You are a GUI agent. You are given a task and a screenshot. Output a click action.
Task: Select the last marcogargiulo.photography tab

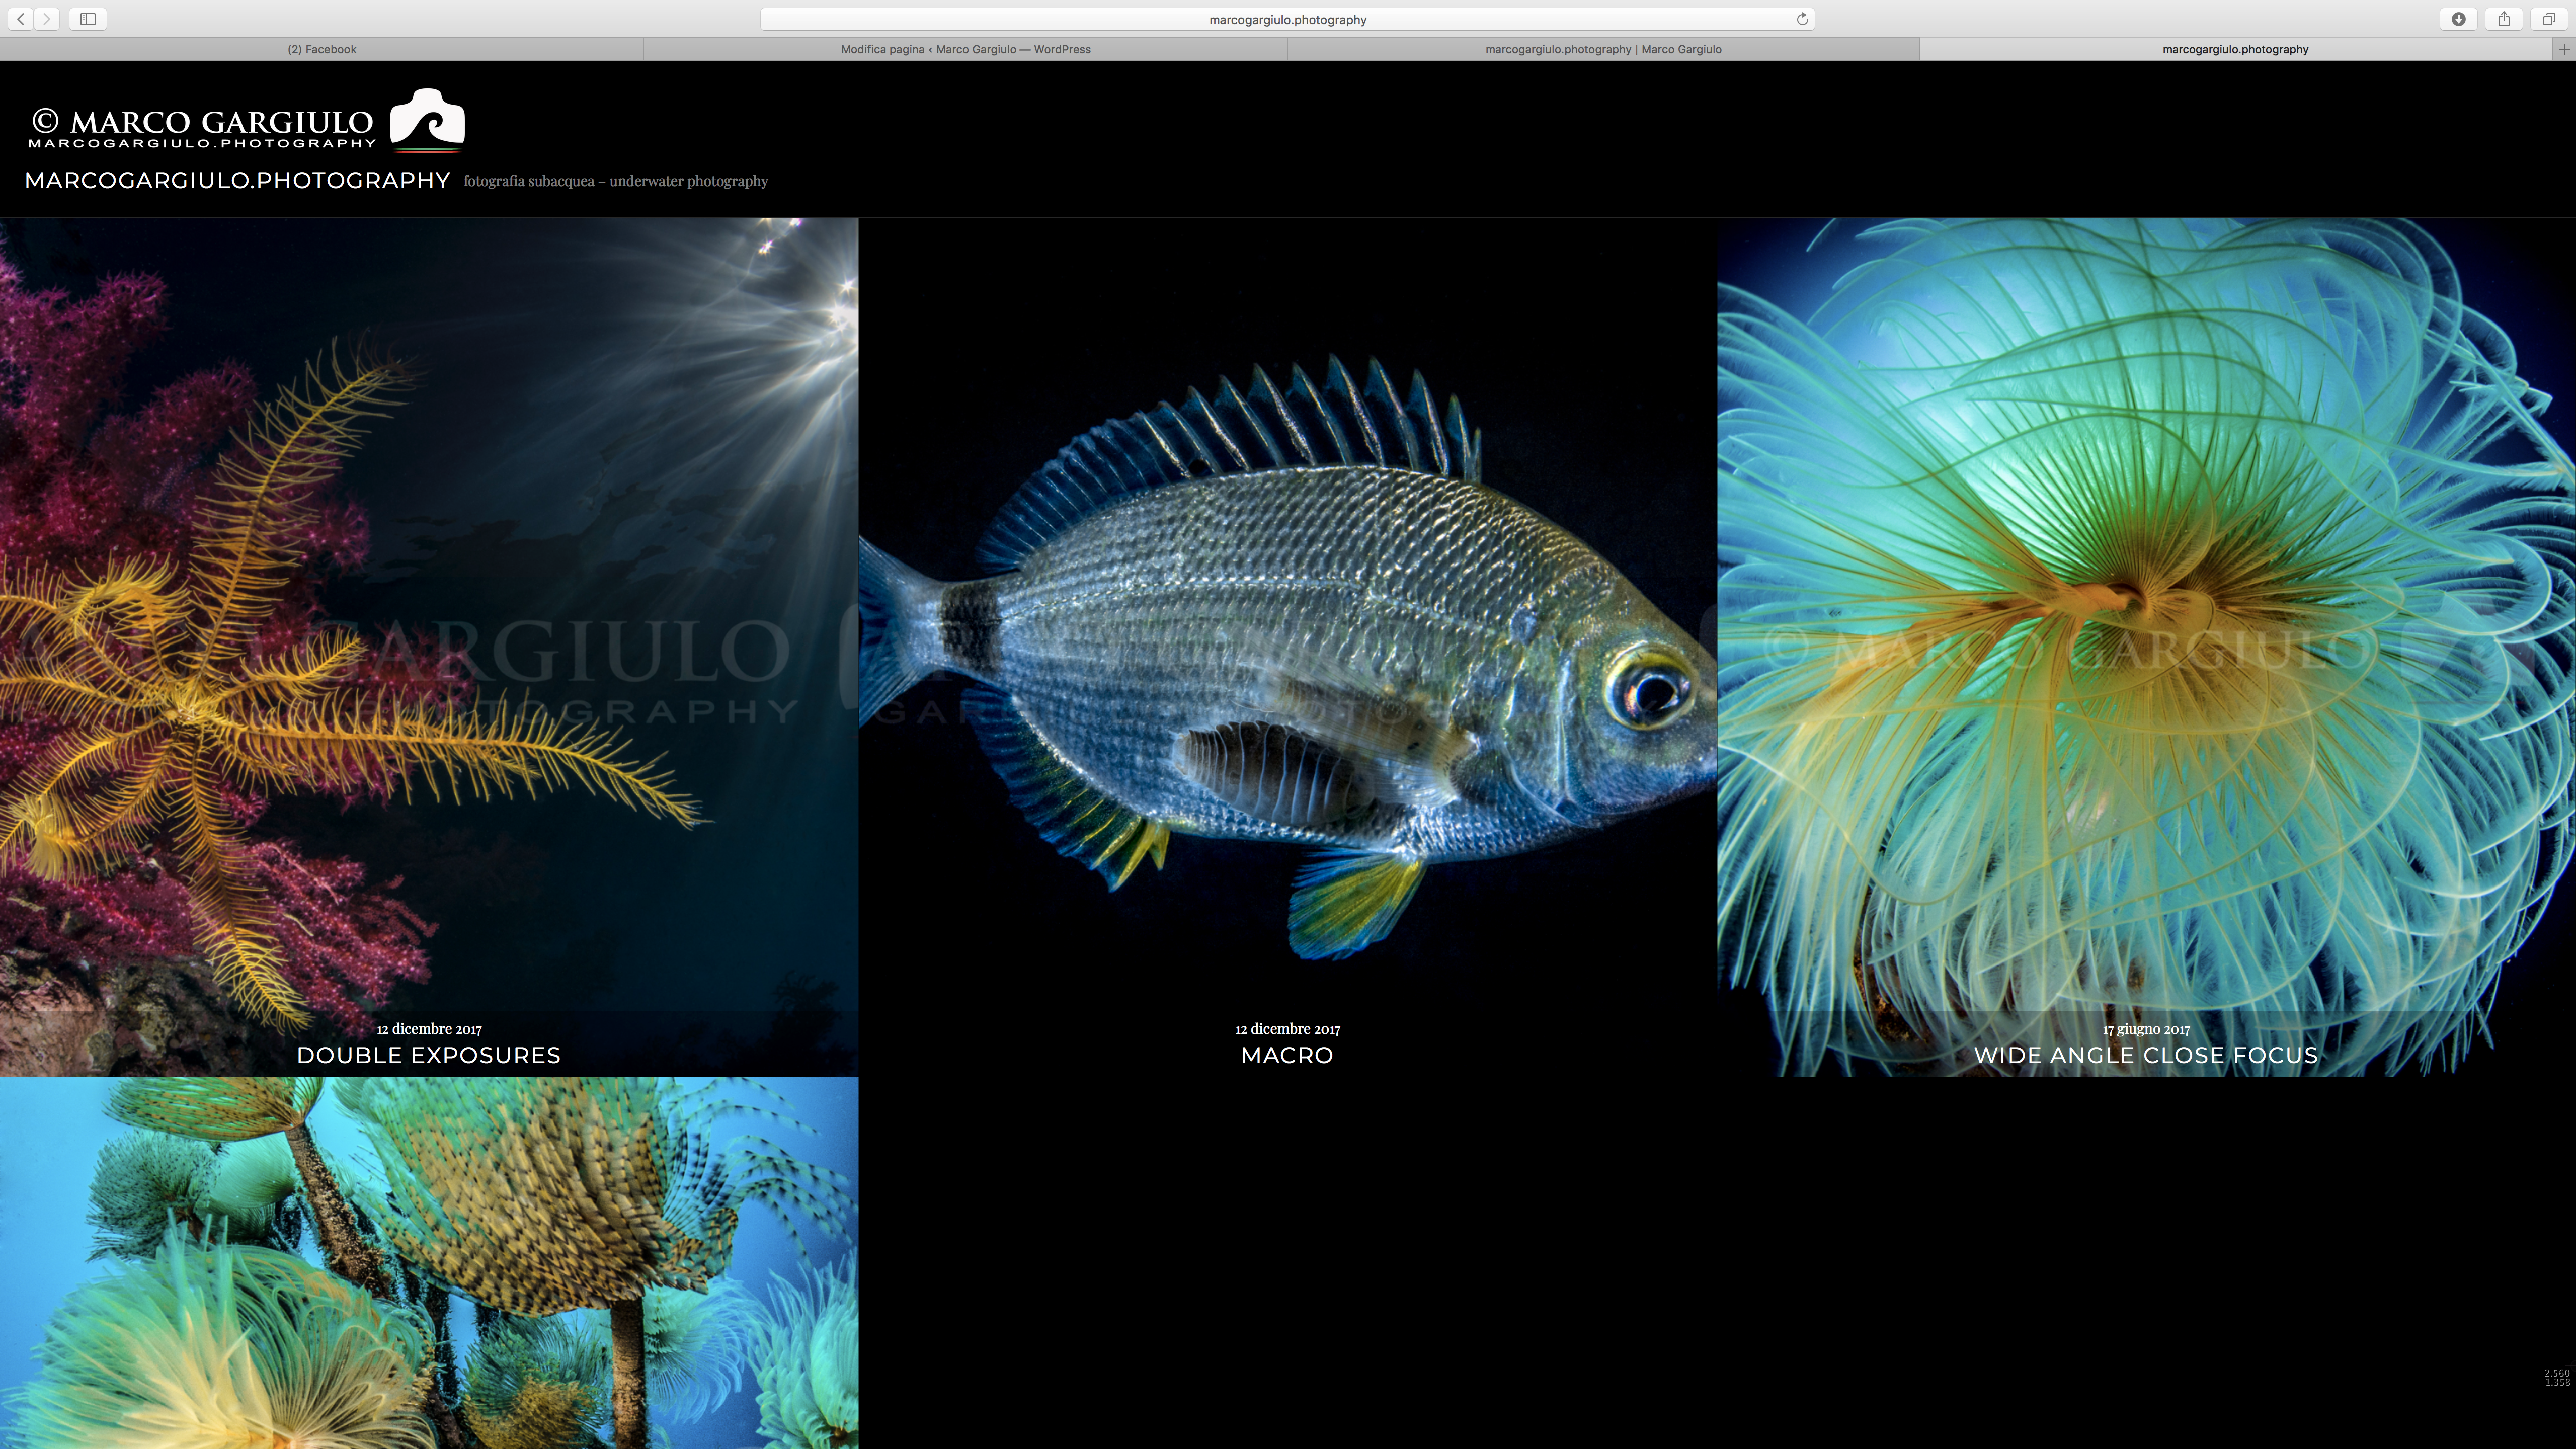point(2235,49)
